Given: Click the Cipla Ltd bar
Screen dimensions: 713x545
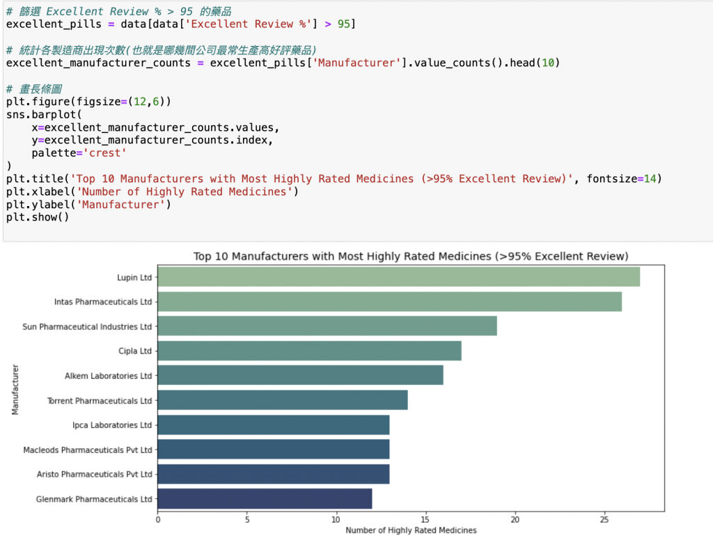Looking at the screenshot, I should [310, 351].
